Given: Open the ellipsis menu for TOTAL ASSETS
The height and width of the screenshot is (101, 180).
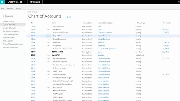Looking at the screenshot, I should coord(48,52).
